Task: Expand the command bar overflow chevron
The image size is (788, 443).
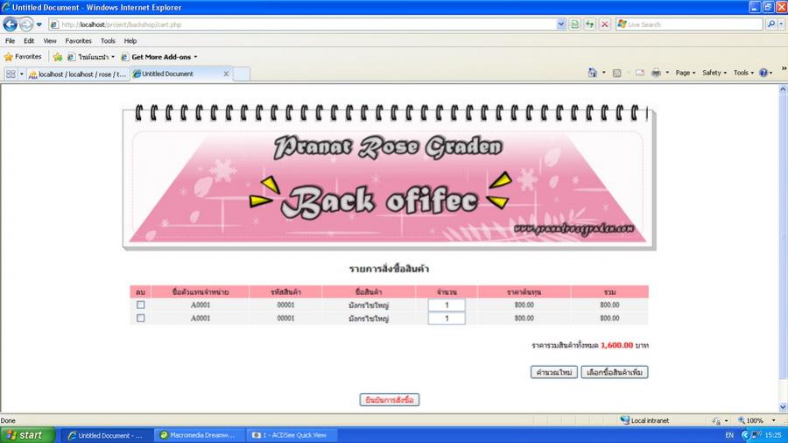Action: pyautogui.click(x=784, y=68)
